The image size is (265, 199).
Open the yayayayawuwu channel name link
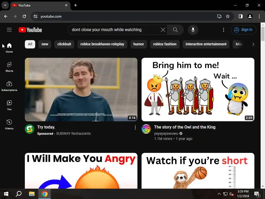(166, 133)
